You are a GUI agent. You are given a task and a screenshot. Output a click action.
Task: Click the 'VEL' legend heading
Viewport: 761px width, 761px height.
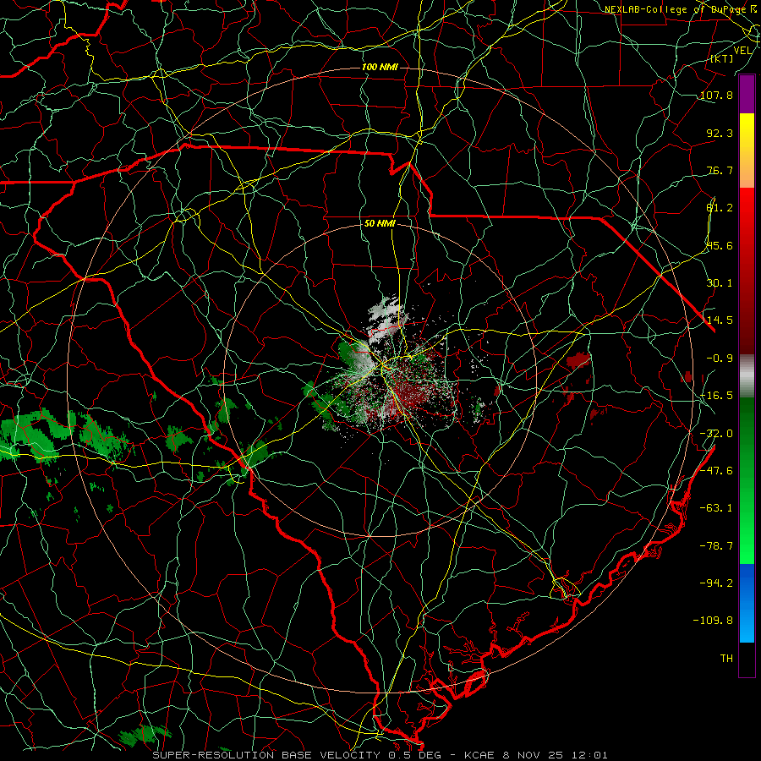pyautogui.click(x=742, y=51)
